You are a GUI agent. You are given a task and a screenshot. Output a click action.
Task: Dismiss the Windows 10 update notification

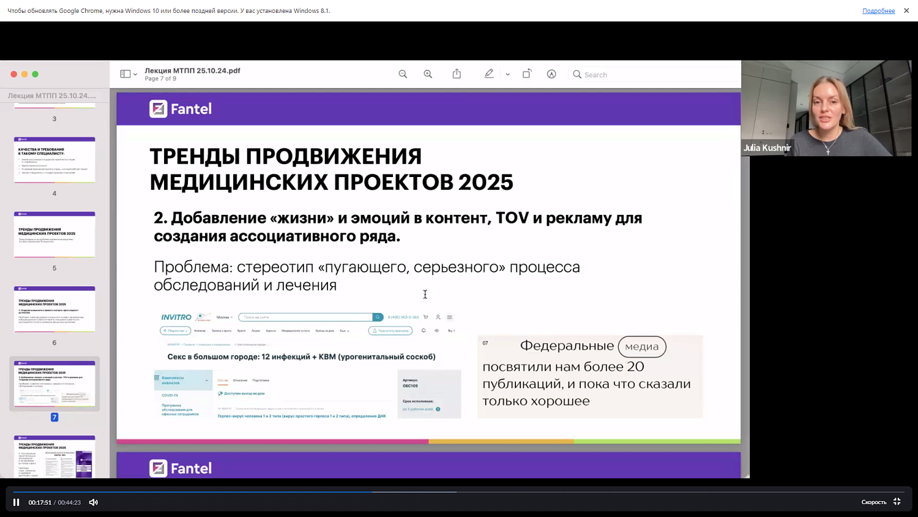click(x=906, y=10)
